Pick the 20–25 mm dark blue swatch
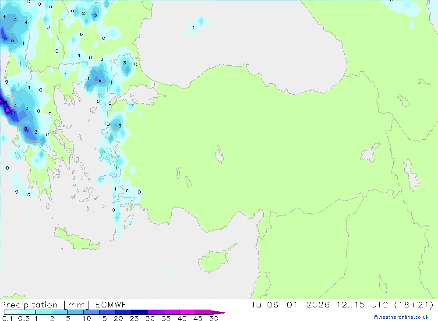Image resolution: width=438 pixels, height=321 pixels. point(123,312)
